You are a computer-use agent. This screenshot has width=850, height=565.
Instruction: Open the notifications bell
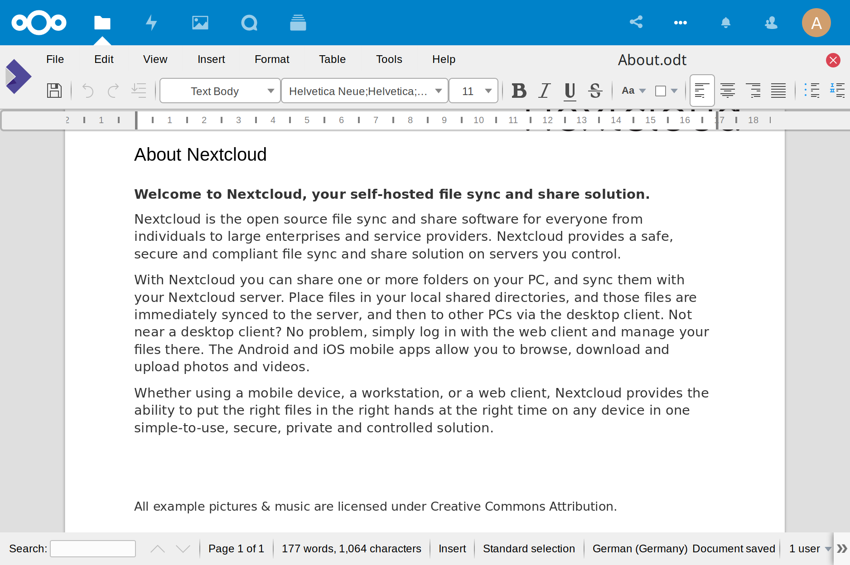725,23
